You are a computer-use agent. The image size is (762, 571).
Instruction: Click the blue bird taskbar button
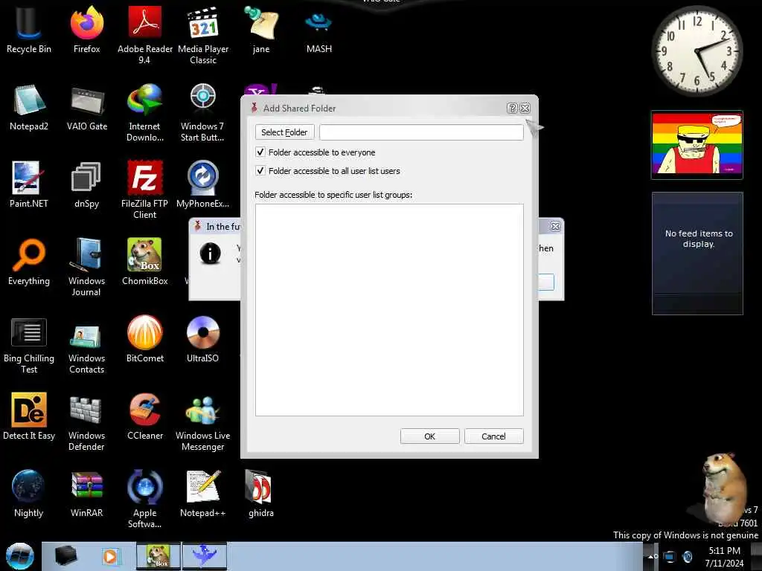(x=205, y=556)
